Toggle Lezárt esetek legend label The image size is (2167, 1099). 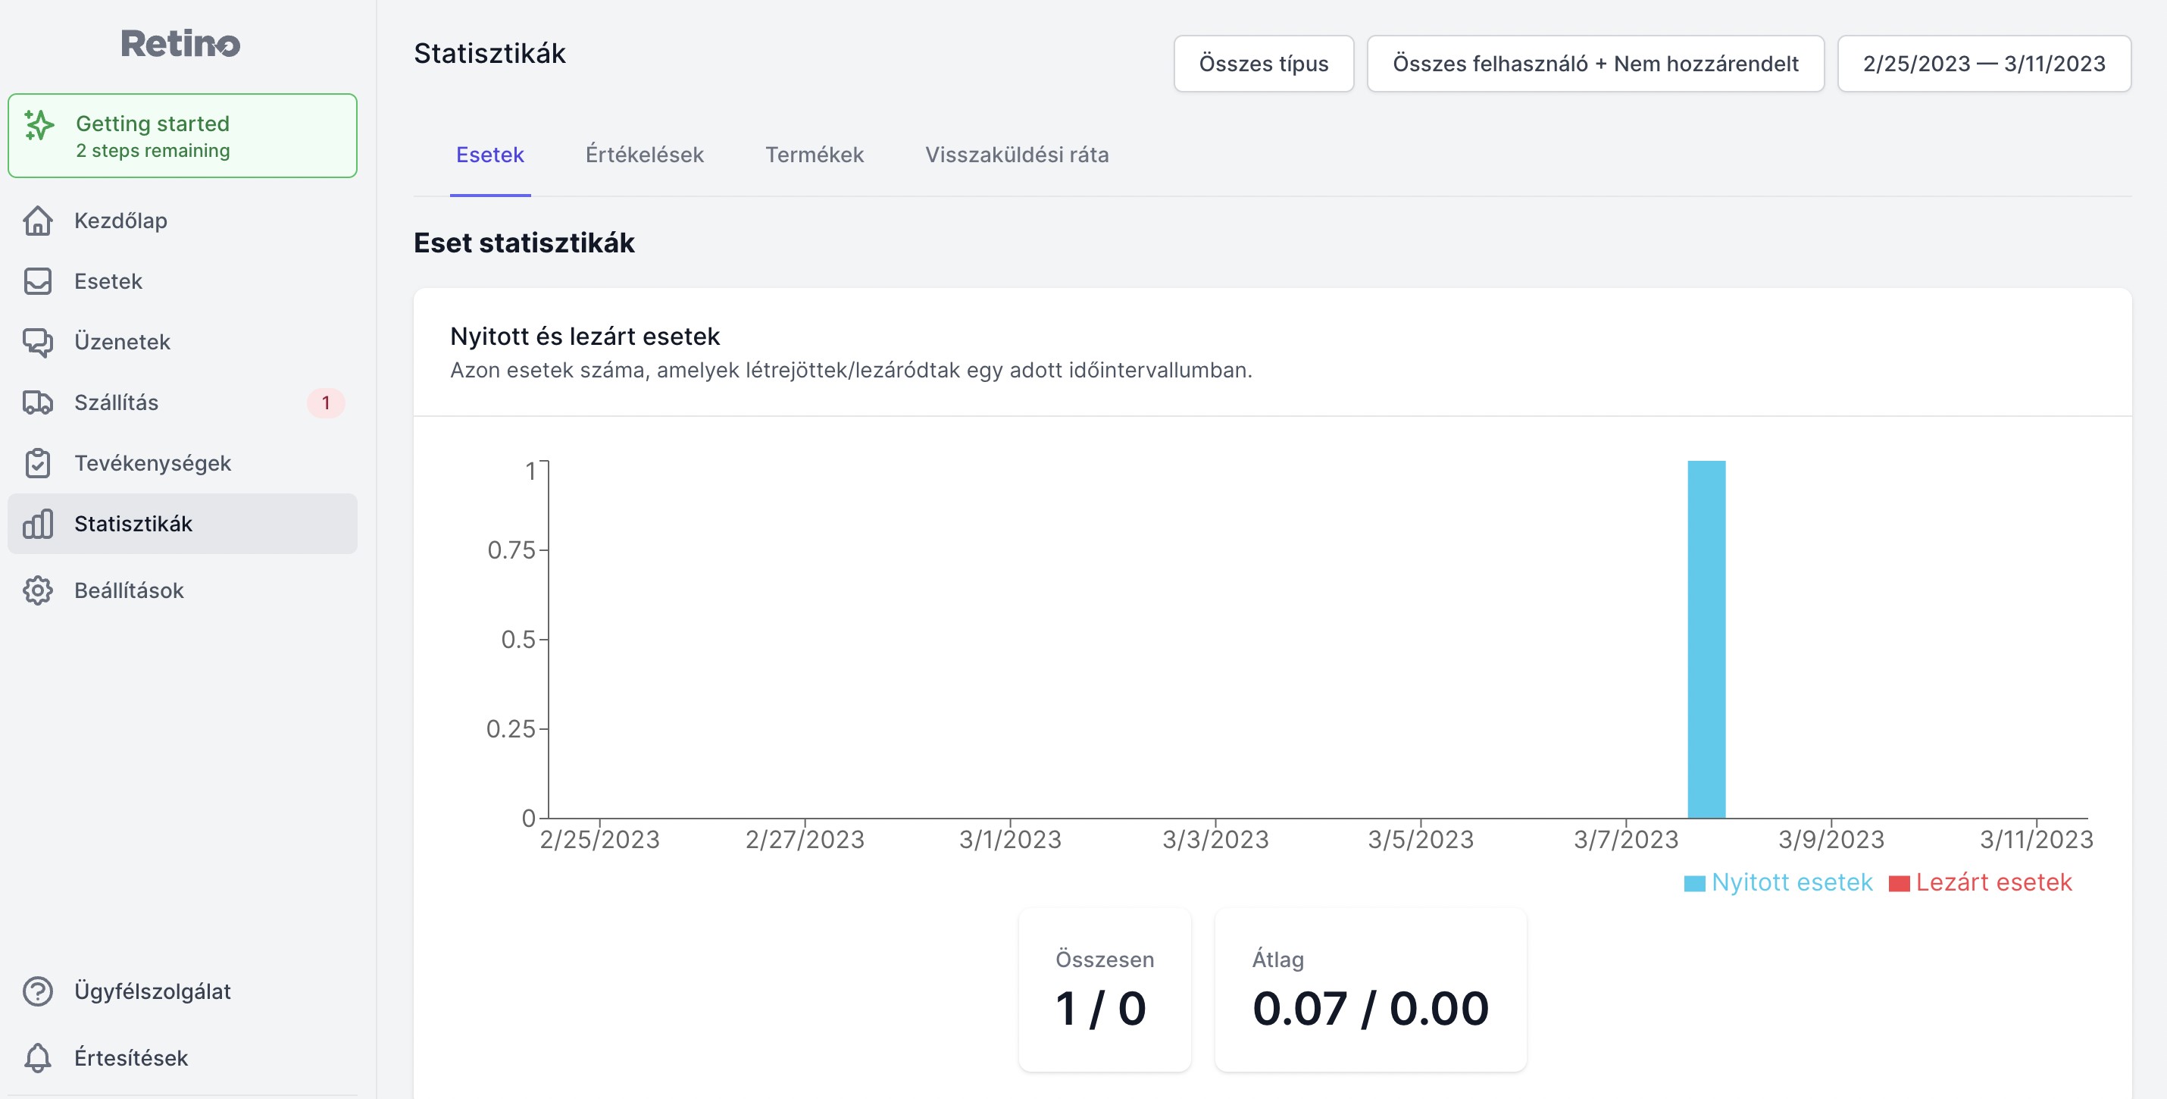click(1993, 882)
